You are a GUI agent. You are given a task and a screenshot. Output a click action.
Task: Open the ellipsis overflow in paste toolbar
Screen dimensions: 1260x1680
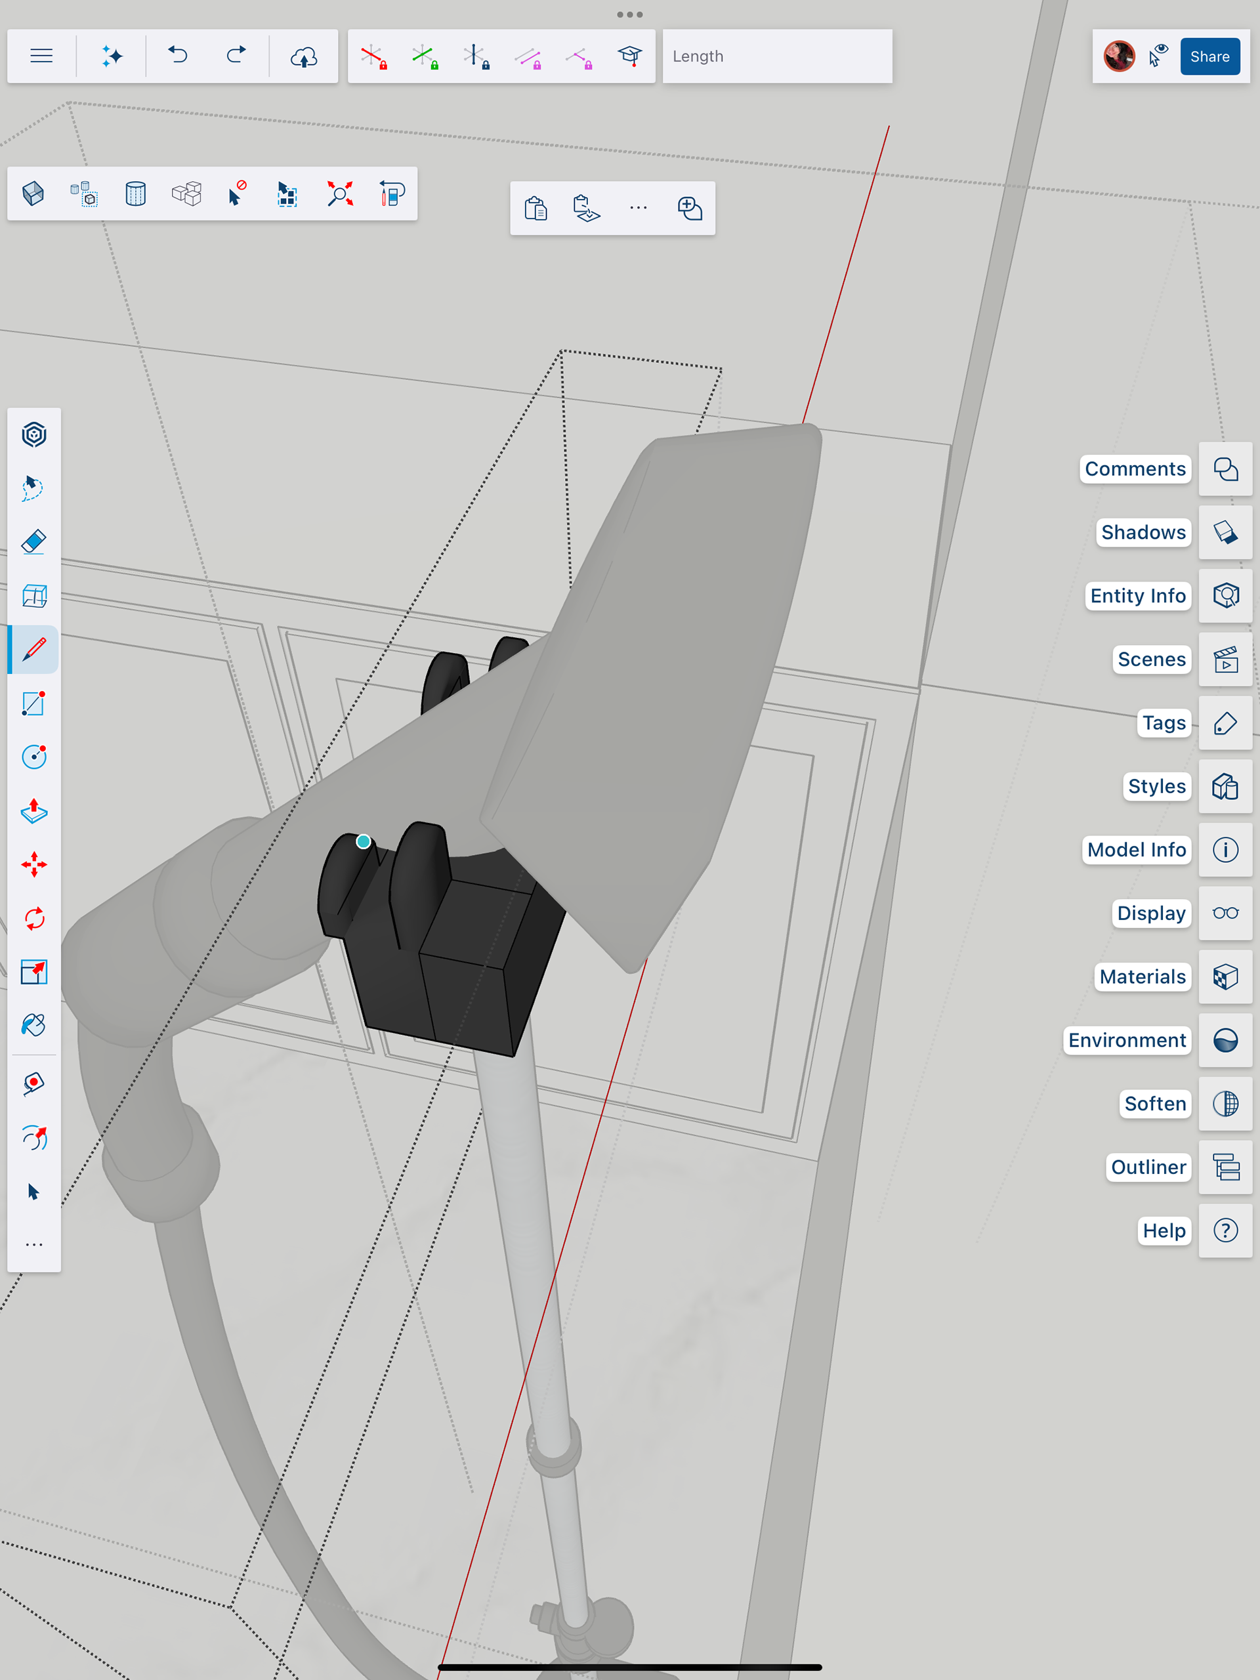[638, 208]
